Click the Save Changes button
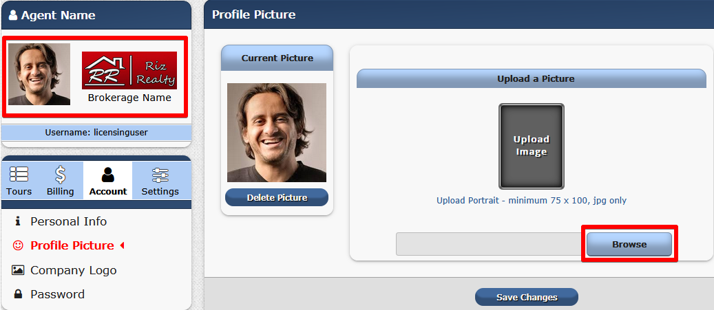This screenshot has width=714, height=310. 526,297
